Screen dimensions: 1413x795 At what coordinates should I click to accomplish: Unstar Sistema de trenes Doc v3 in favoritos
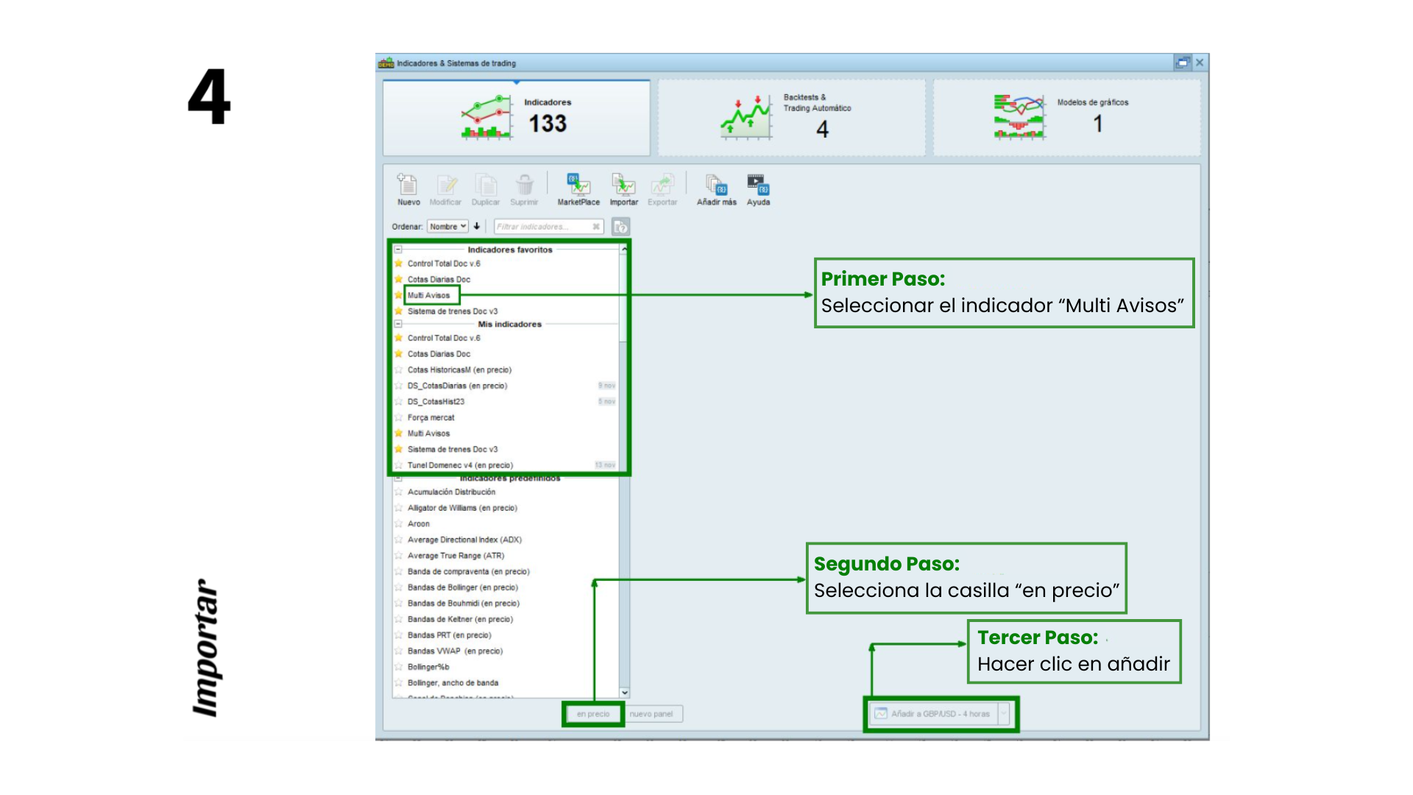(399, 311)
